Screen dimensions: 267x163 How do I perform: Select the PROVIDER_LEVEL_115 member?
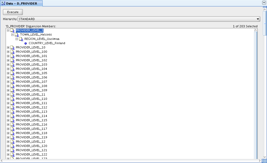[x=31, y=120]
